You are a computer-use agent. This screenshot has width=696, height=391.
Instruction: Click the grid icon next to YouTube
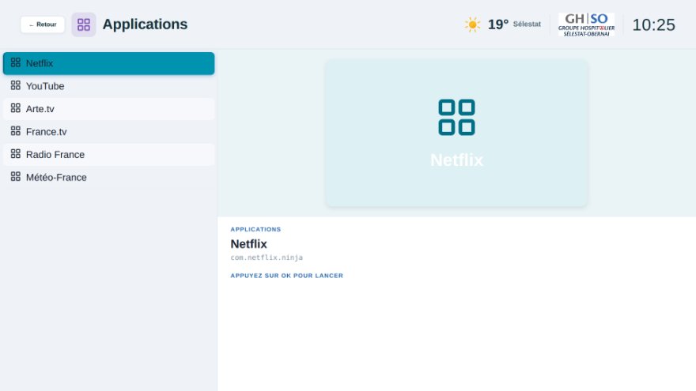(x=16, y=85)
